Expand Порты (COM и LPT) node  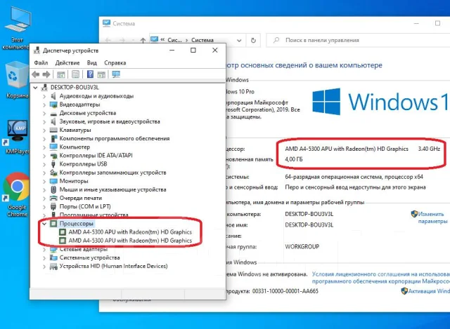tap(44, 207)
